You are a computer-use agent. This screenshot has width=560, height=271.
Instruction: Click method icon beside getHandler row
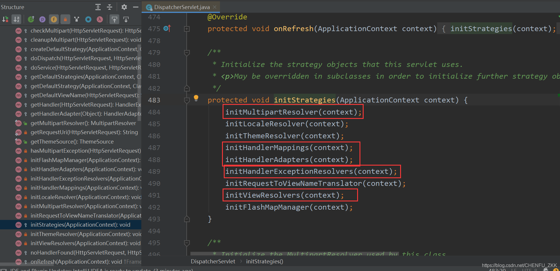coord(18,105)
